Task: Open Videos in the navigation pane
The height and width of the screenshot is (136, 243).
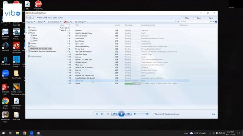Action: point(33,43)
